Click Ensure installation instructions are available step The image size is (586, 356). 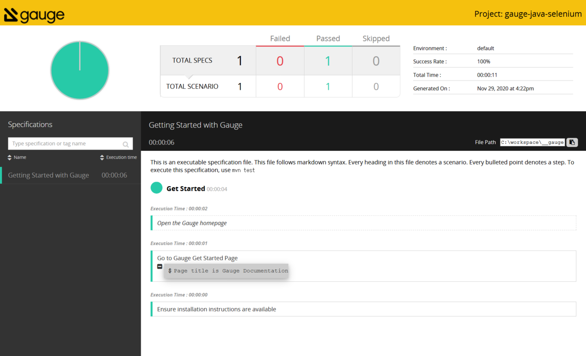pyautogui.click(x=364, y=309)
